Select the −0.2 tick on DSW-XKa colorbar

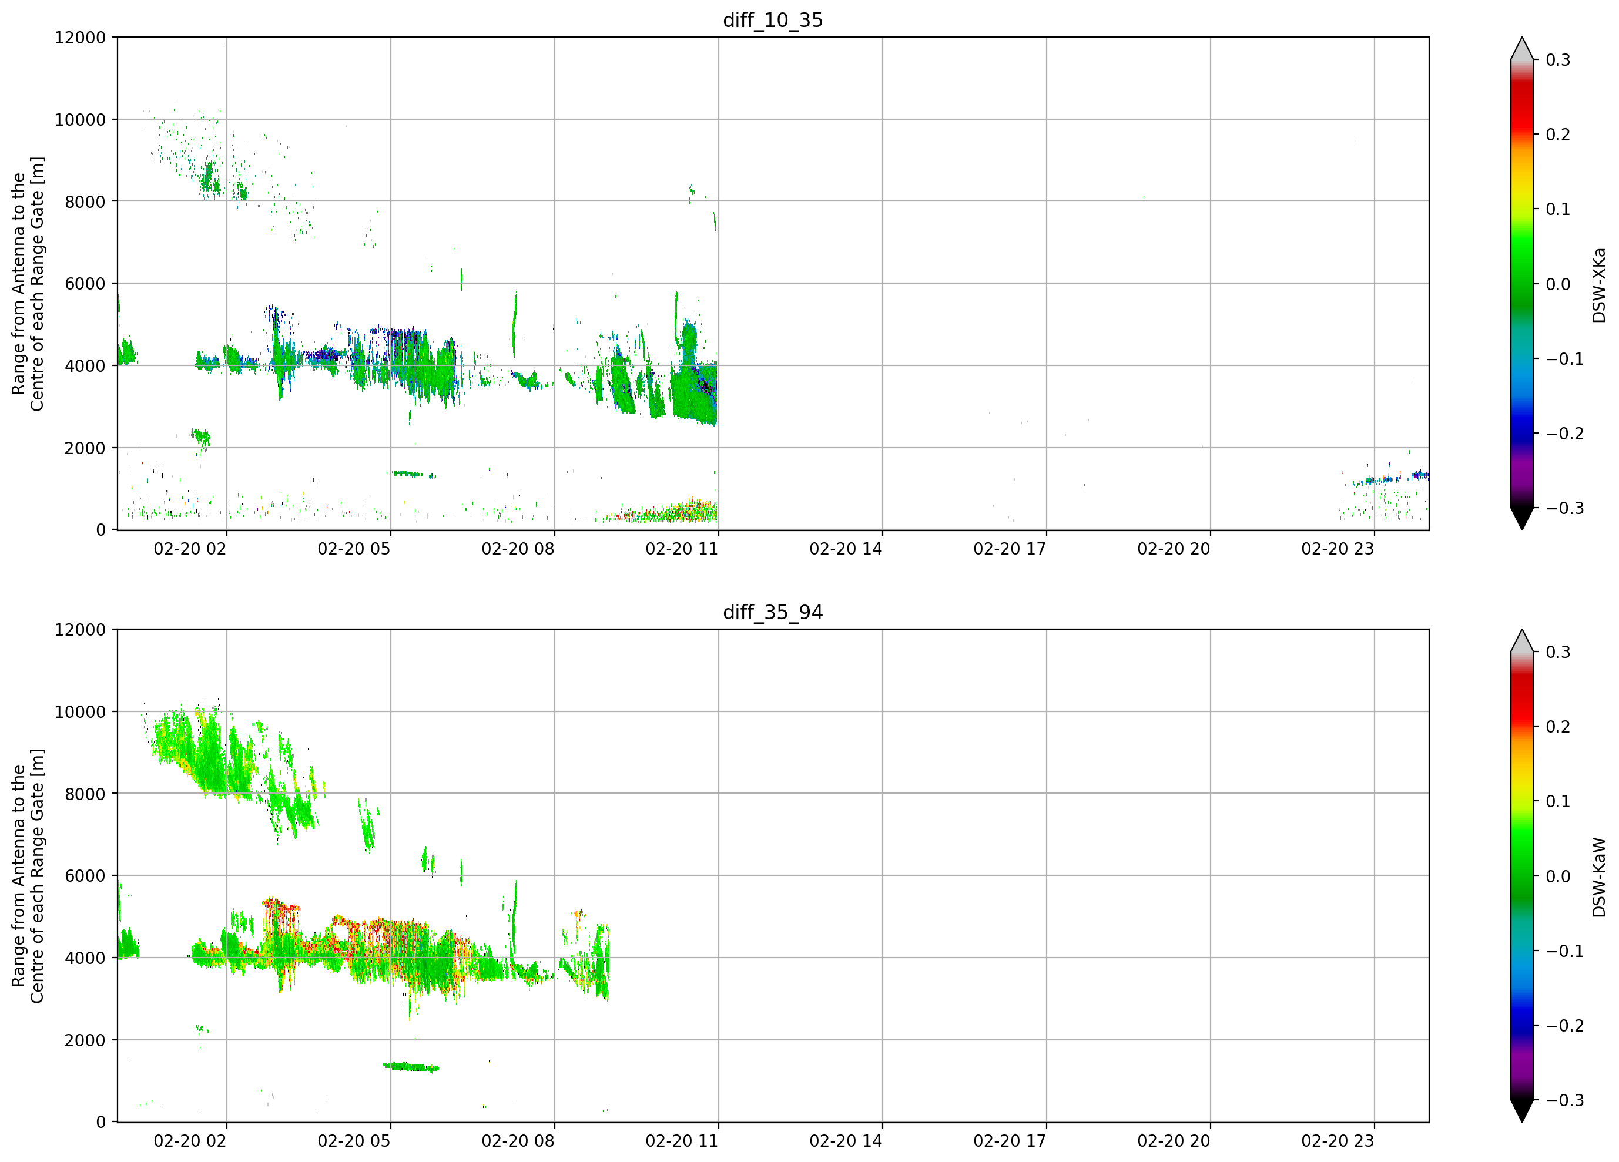coord(1565,433)
